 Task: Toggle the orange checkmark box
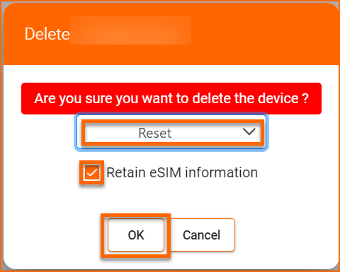click(92, 172)
